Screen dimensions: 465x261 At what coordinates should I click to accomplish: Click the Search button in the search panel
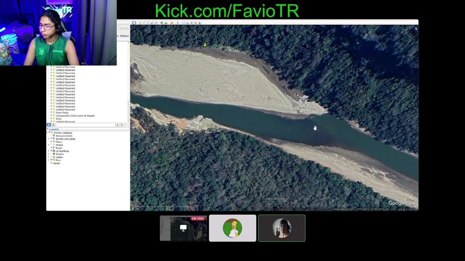tap(124, 28)
